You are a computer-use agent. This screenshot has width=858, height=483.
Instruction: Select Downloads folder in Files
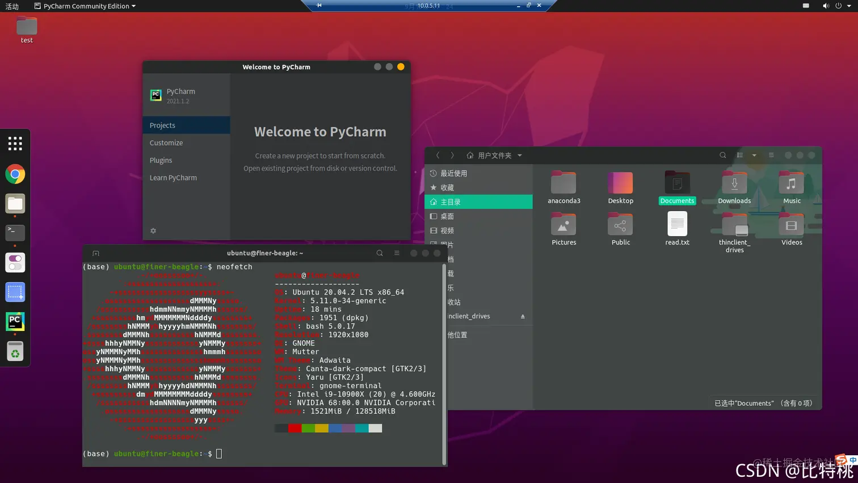click(x=734, y=188)
